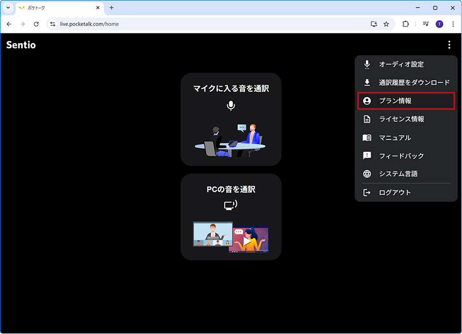
Task: Click the microphone icon in the mic card
Action: click(231, 106)
